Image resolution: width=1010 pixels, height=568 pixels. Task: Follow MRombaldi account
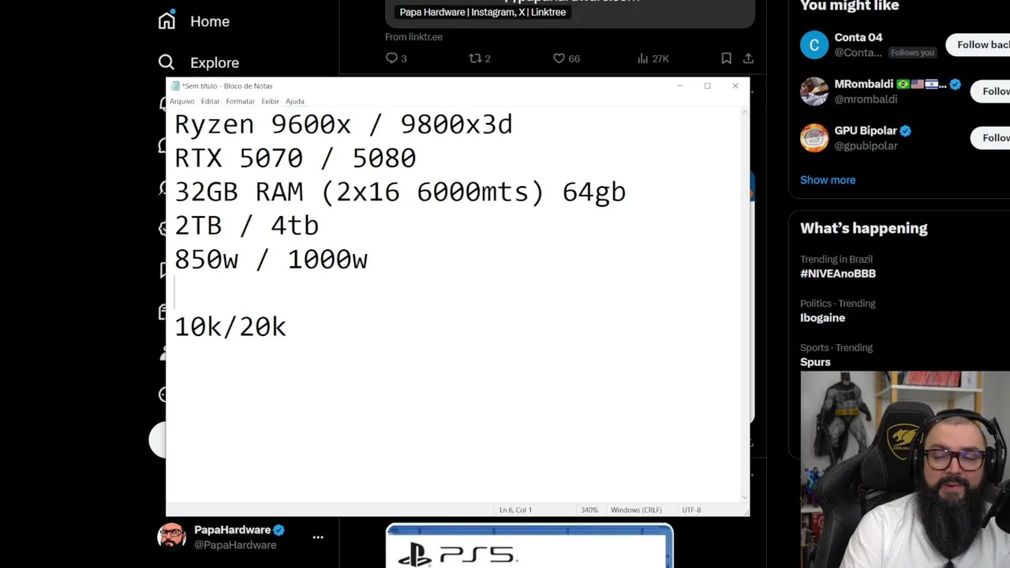[990, 92]
